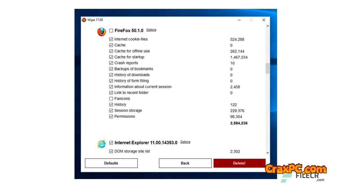Screen dimensions: 343x193
Task: Click the 229,376 Session storage size value
Action: [x=237, y=111]
